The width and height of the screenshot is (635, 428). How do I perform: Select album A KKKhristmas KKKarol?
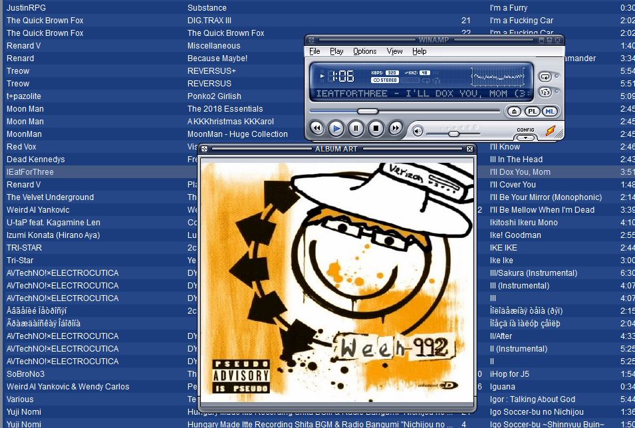coord(231,122)
